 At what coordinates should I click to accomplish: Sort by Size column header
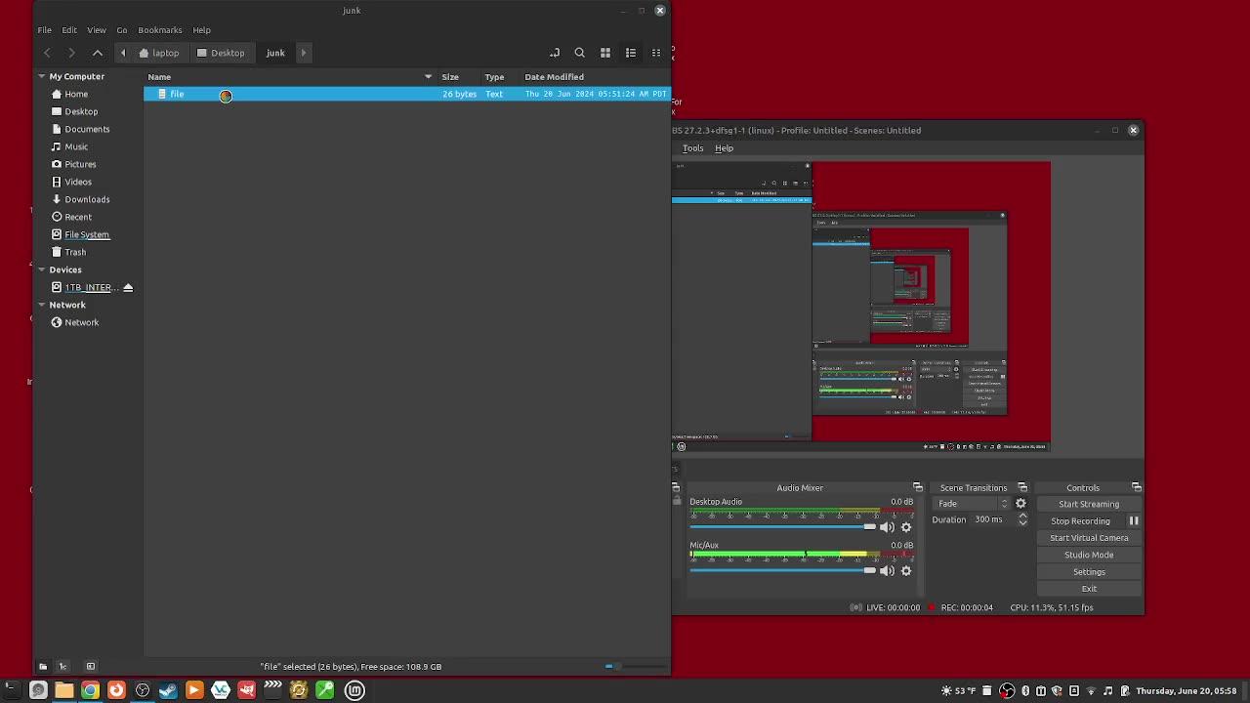pyautogui.click(x=450, y=76)
